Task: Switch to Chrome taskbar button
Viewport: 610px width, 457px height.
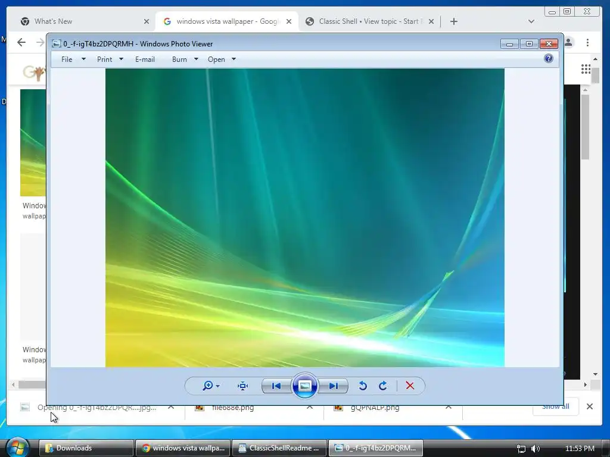Action: [182, 448]
